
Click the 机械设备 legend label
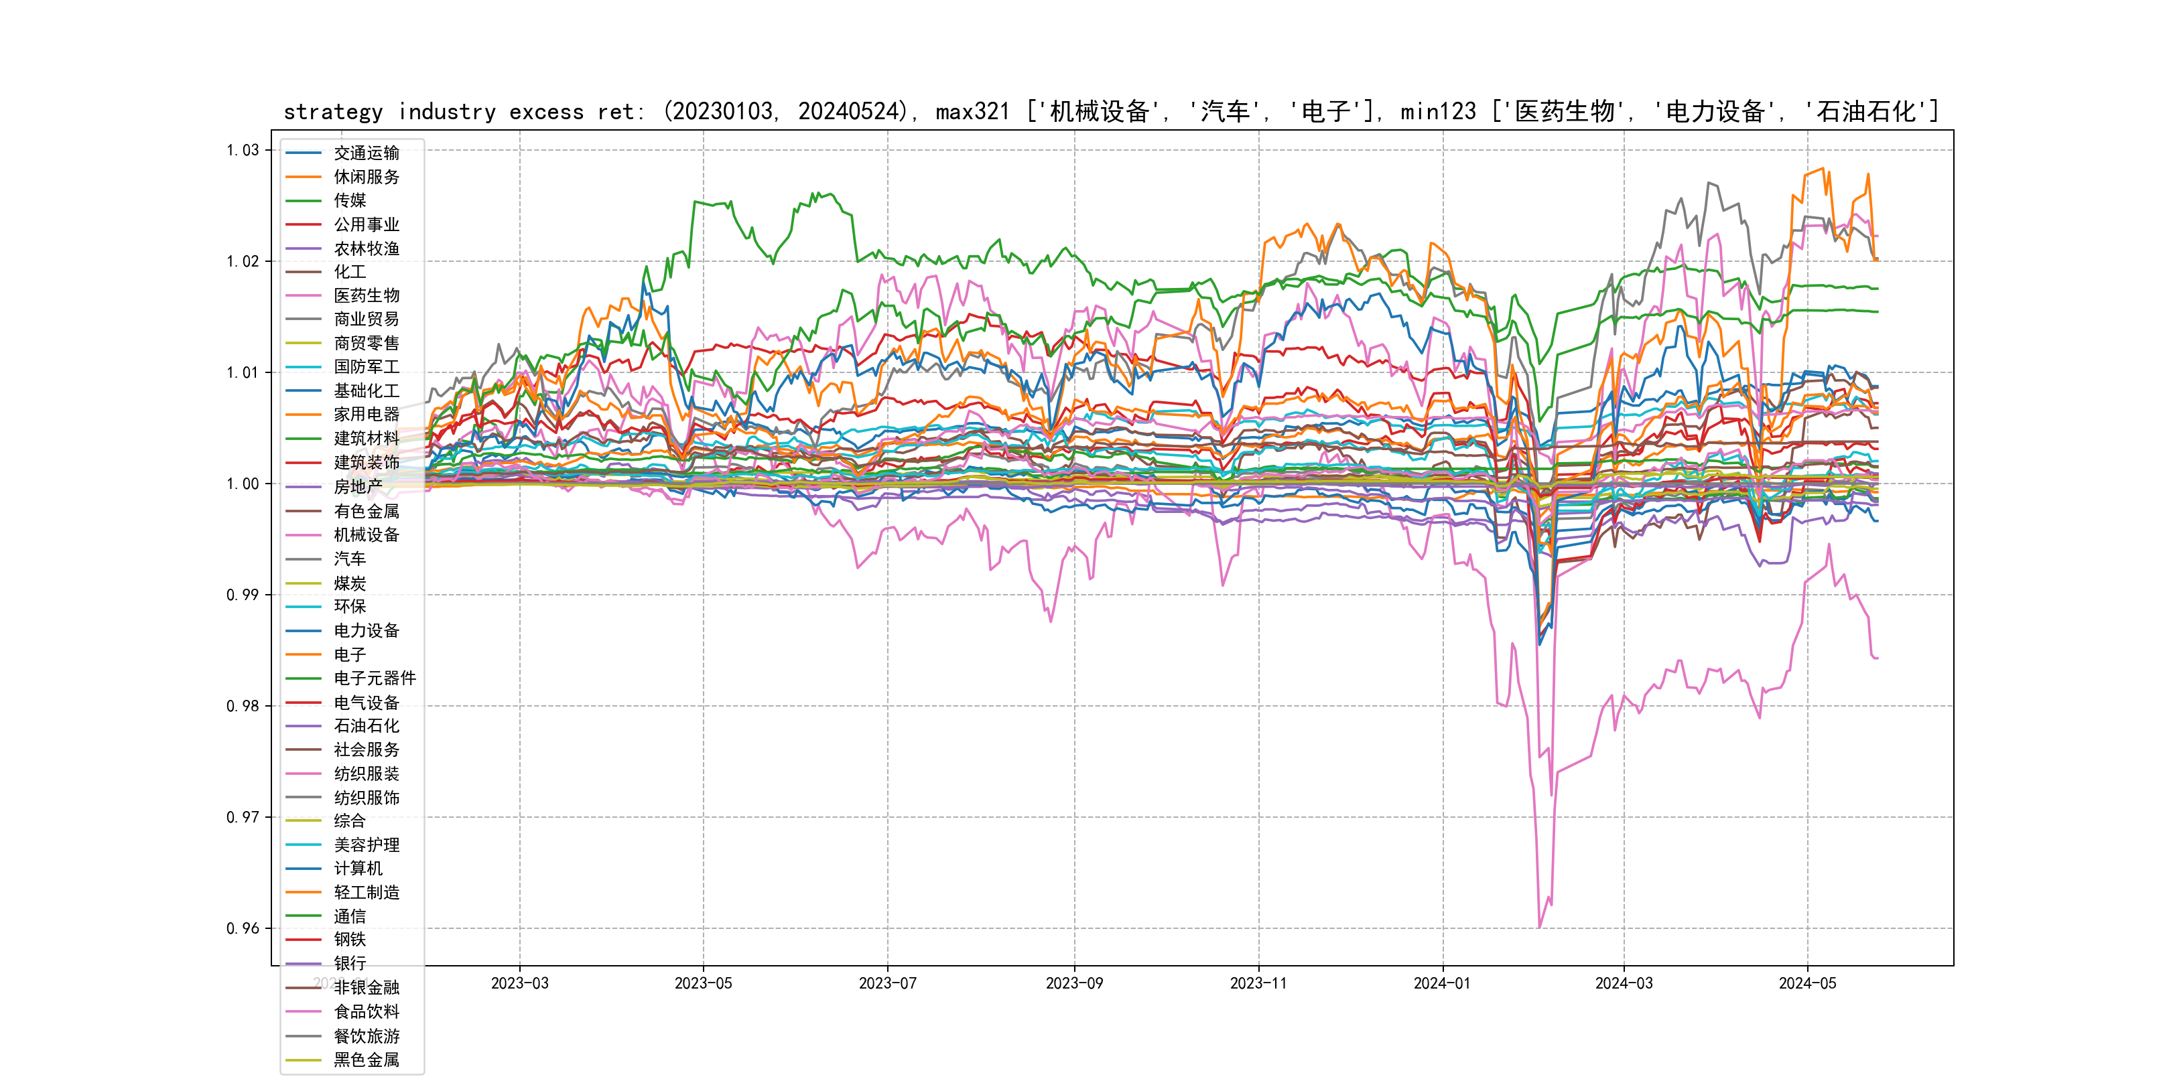pyautogui.click(x=367, y=535)
